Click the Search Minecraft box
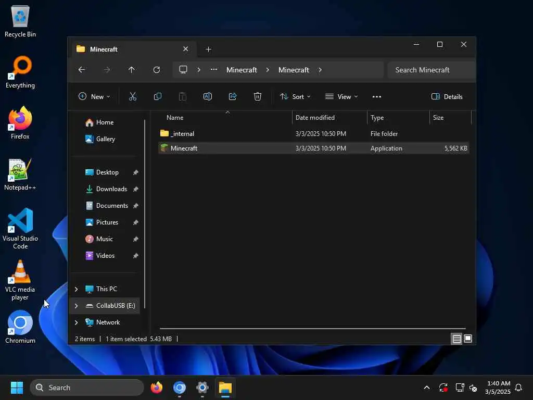 coord(431,70)
